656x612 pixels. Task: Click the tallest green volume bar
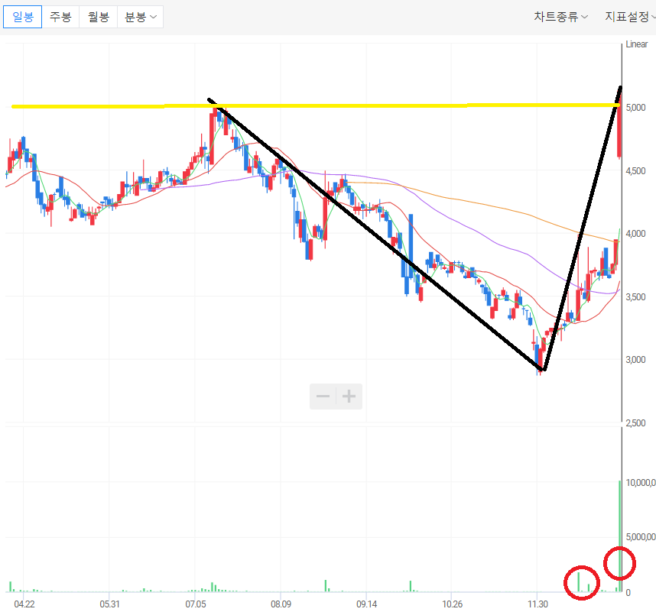[619, 536]
